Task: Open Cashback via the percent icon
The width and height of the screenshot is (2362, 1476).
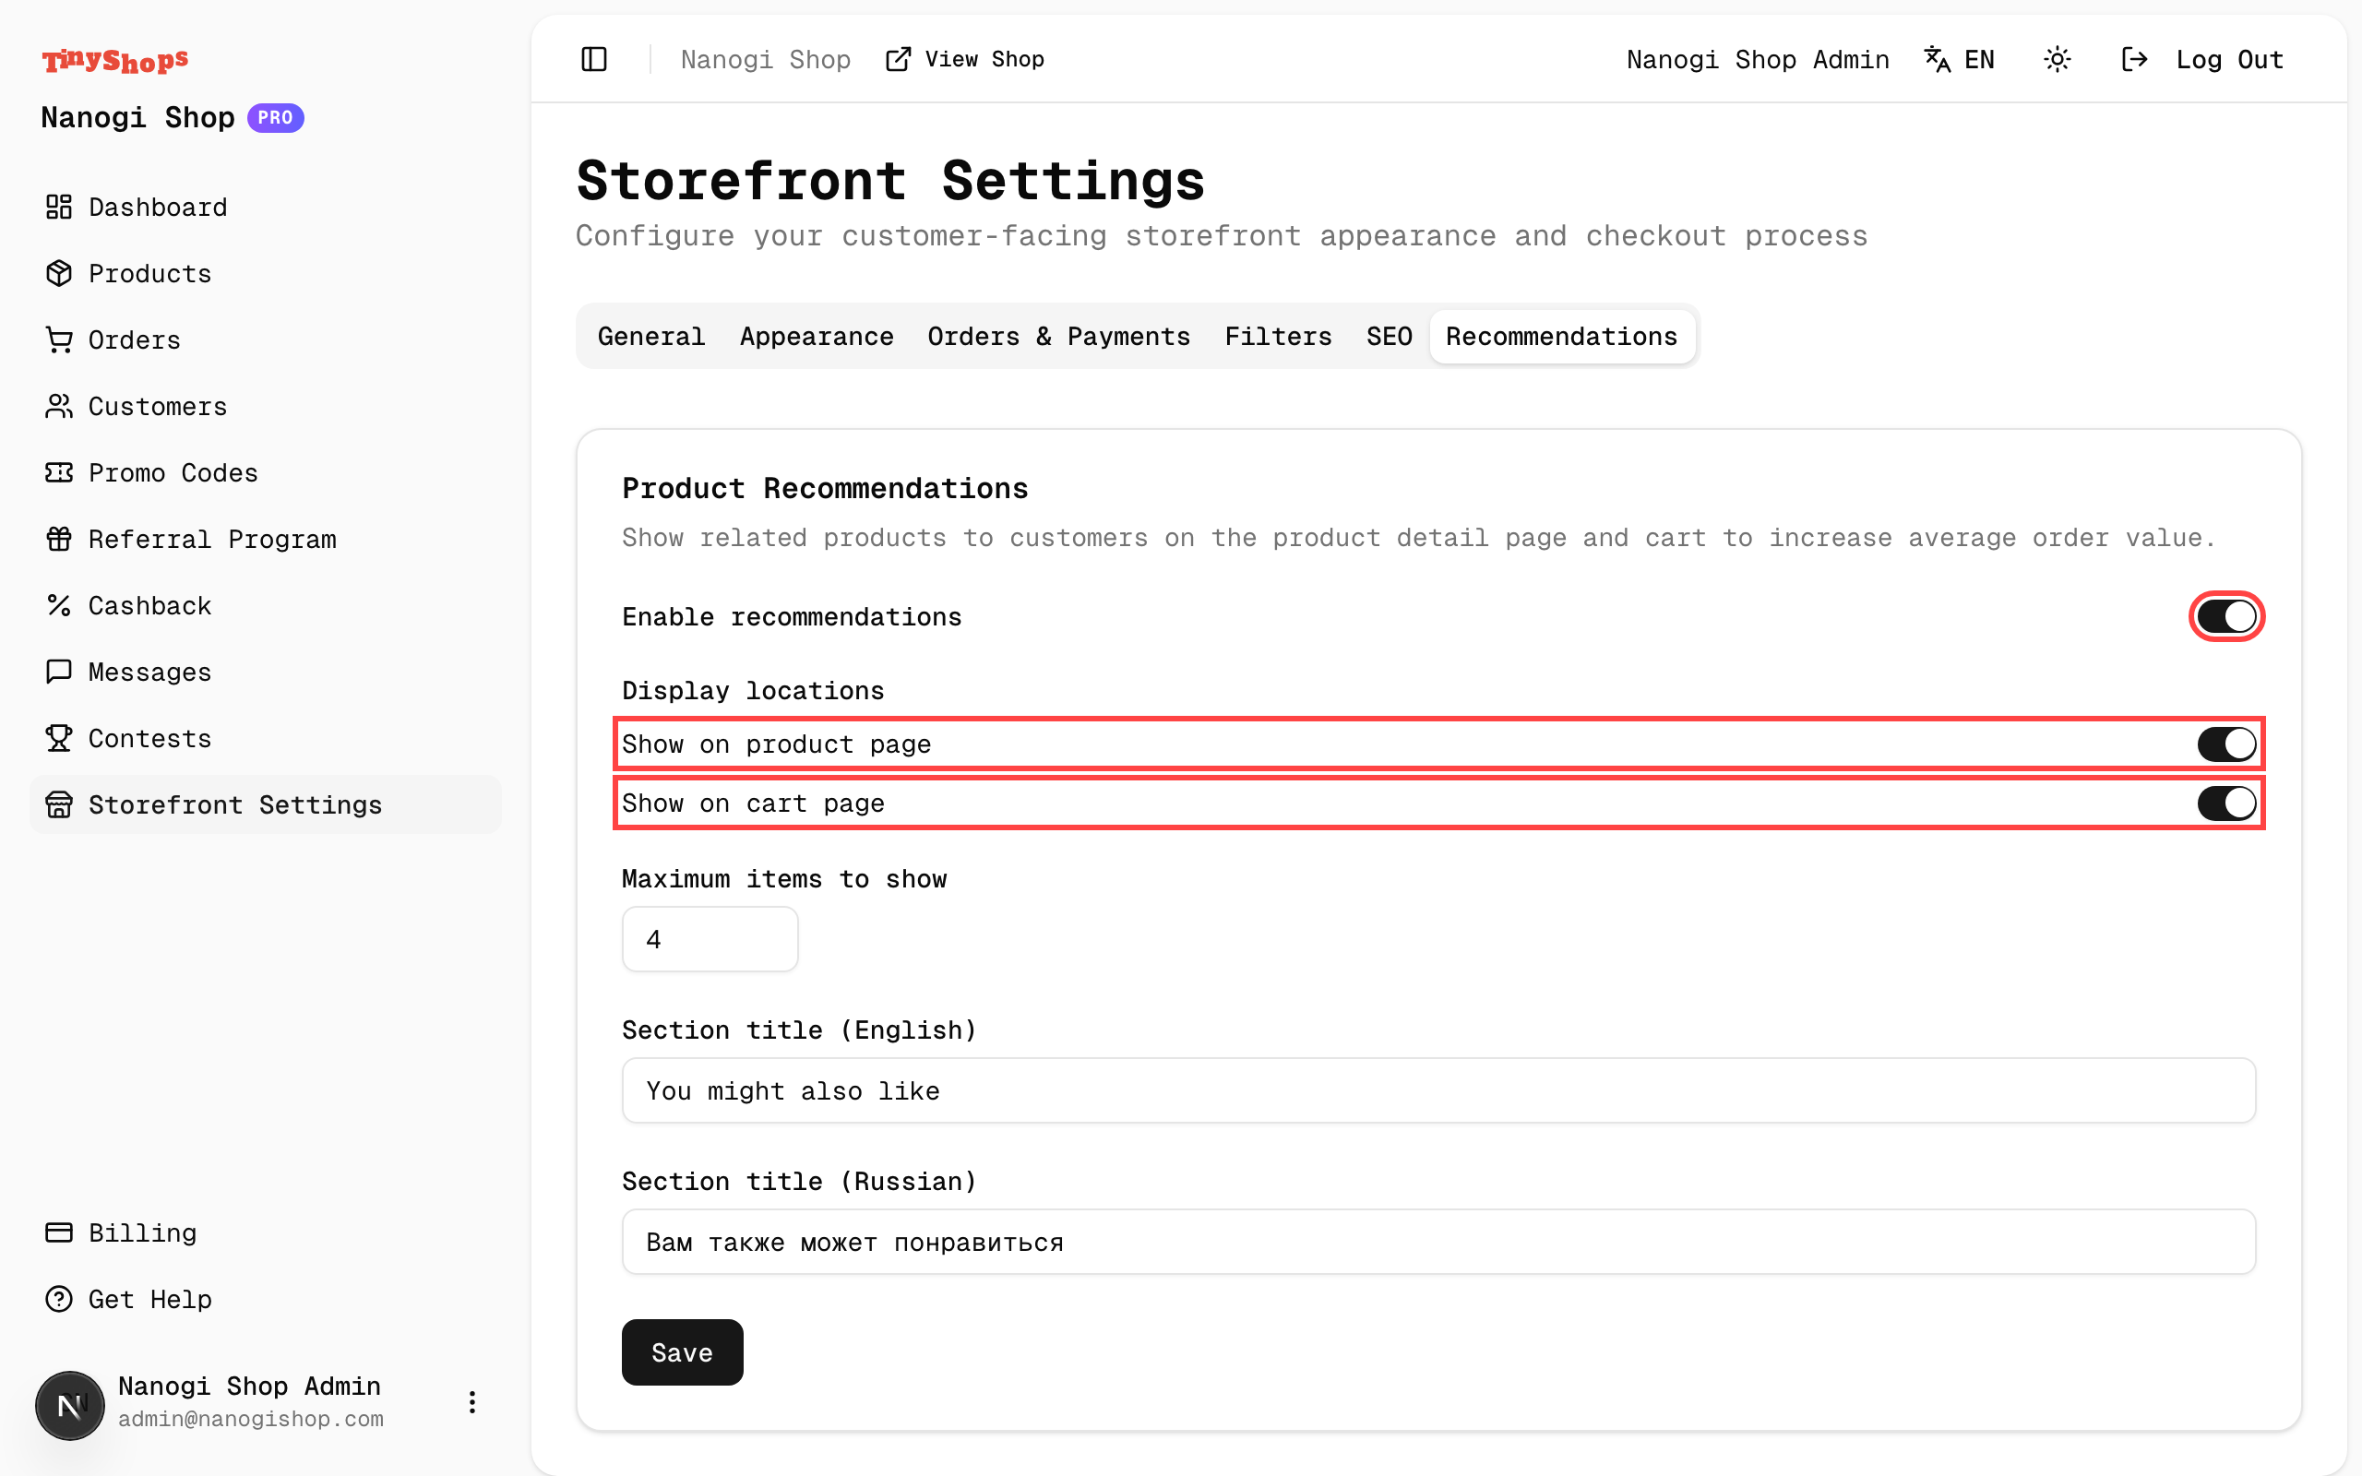Action: pyautogui.click(x=60, y=605)
